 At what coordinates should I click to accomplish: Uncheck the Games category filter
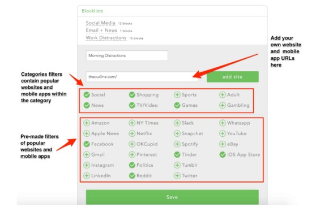(177, 105)
